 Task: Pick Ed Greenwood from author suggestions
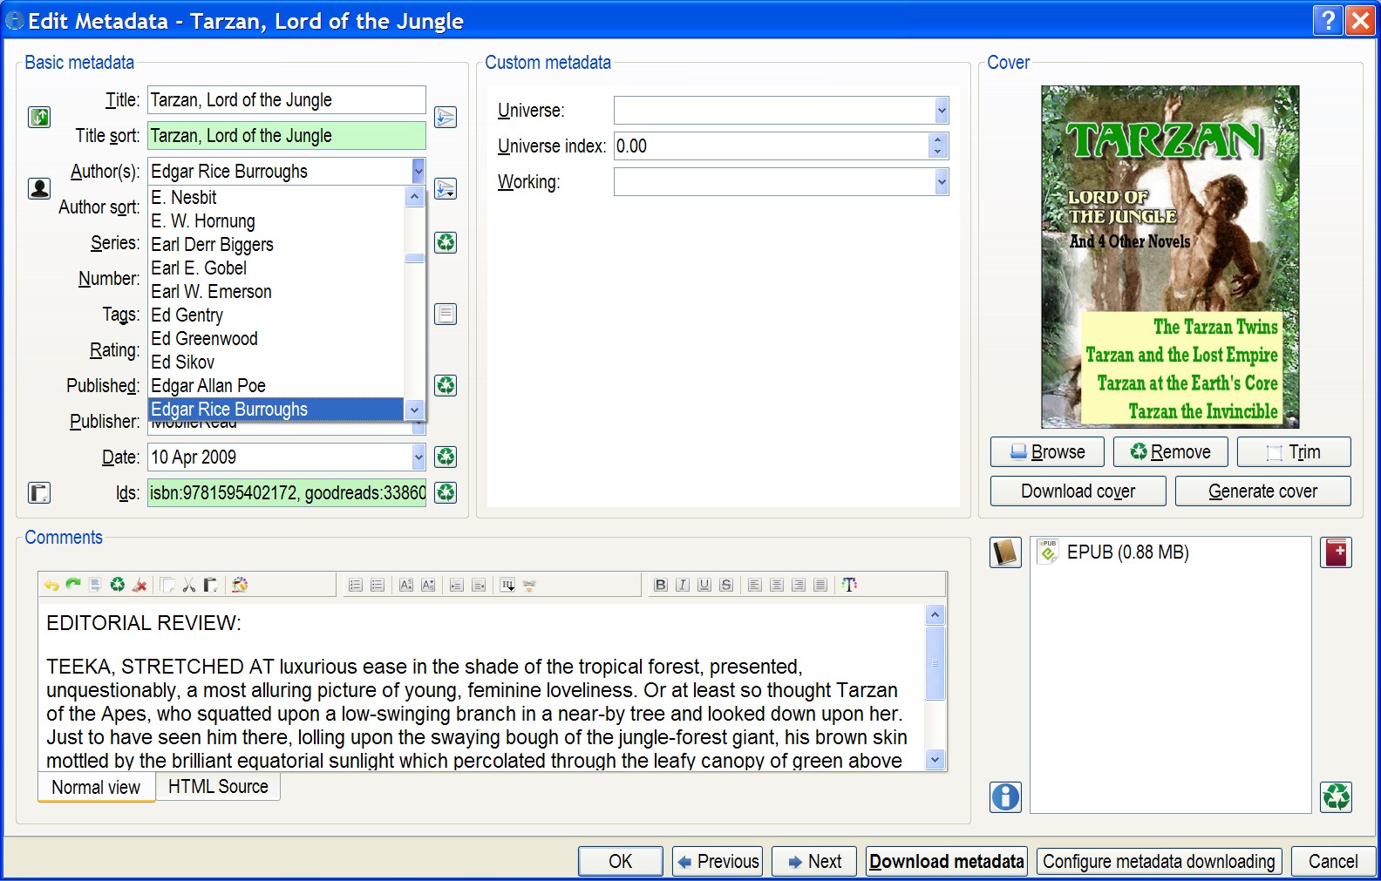click(276, 338)
